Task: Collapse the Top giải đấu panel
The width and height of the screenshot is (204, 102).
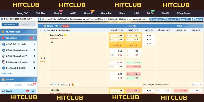Action: point(34,38)
